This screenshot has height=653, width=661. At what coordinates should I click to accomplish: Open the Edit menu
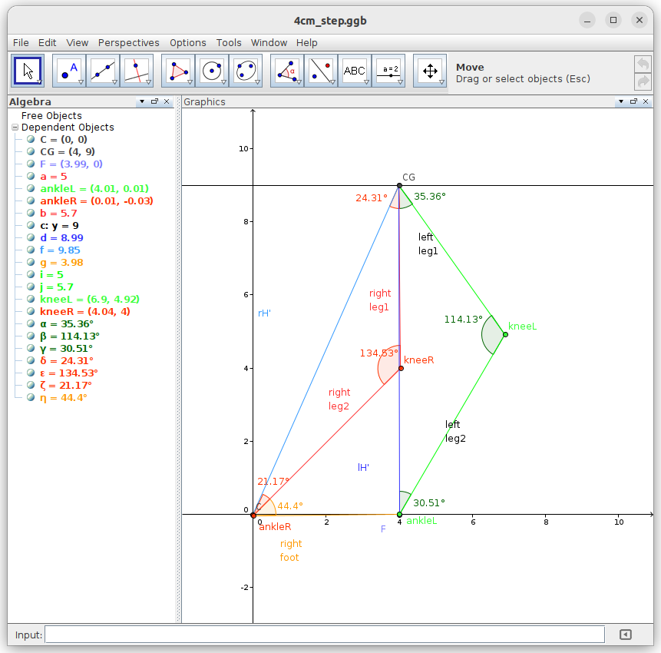pos(48,42)
